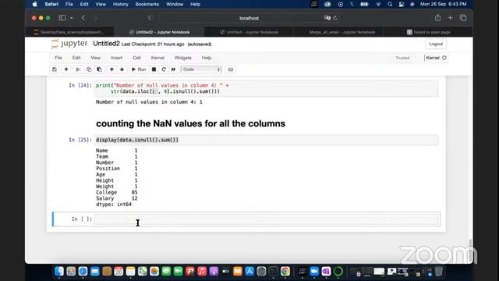This screenshot has width=499, height=281.
Task: Click the Jupyter logo
Action: click(x=69, y=44)
